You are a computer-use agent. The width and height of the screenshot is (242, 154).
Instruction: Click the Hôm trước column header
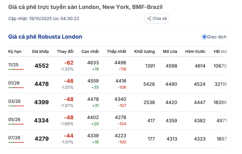coord(195,52)
